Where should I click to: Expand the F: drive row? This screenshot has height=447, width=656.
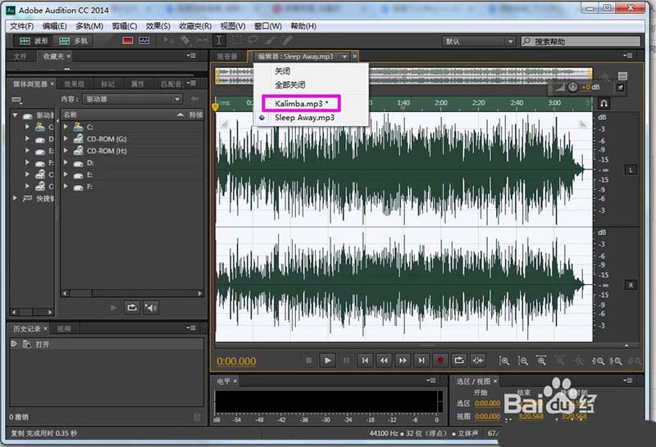tap(66, 187)
